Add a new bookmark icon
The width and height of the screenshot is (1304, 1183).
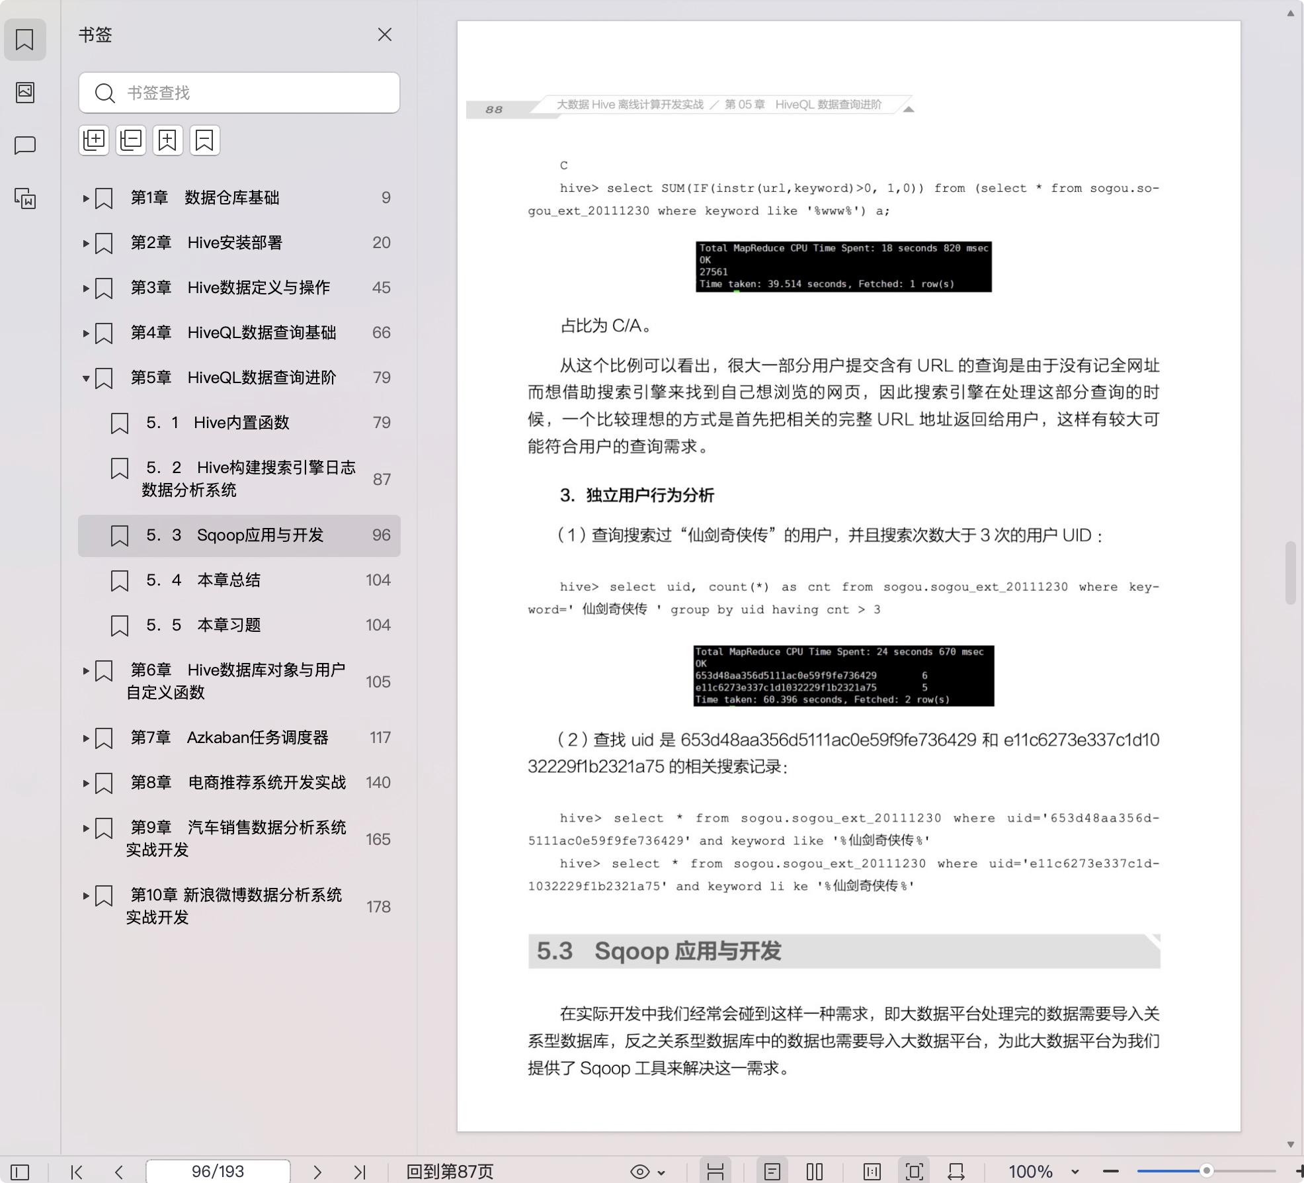click(x=168, y=140)
